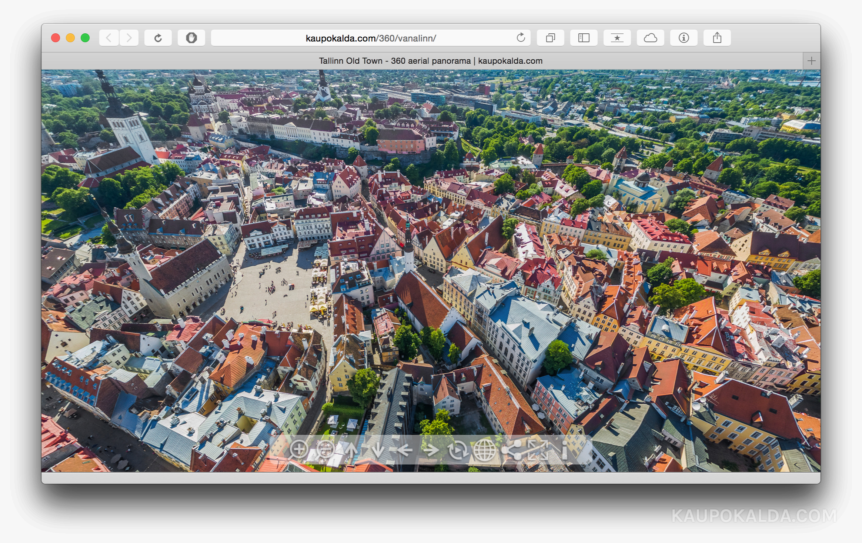Screen dimensions: 862x543
Task: Select the zoom out tool
Action: pyautogui.click(x=325, y=451)
